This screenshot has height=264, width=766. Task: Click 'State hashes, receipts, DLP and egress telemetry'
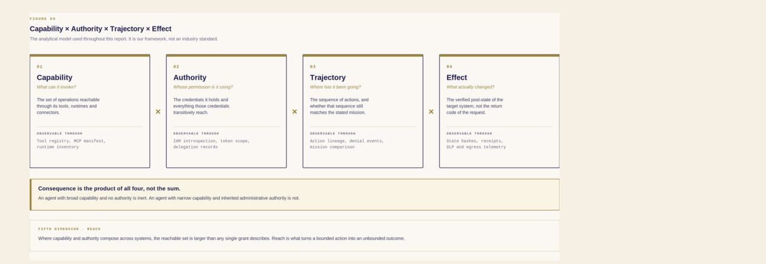tap(477, 144)
